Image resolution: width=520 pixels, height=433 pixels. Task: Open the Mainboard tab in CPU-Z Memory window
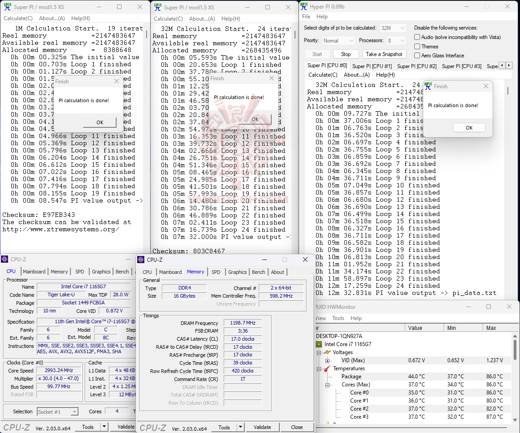[x=170, y=272]
